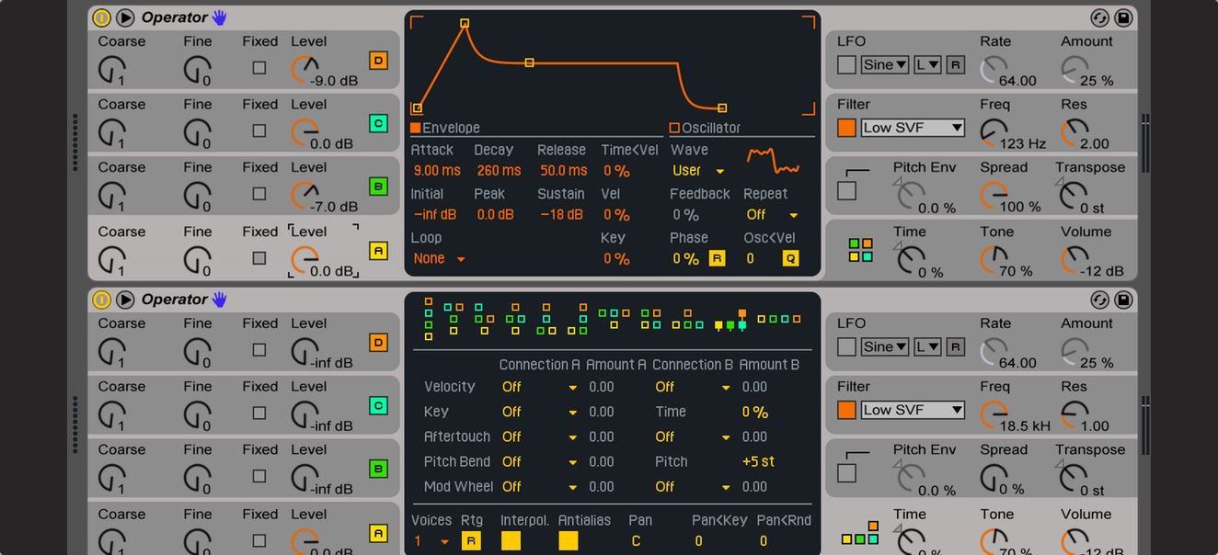The width and height of the screenshot is (1218, 555).
Task: Toggle the upper Operator device activator
Action: point(102,17)
